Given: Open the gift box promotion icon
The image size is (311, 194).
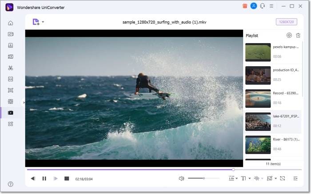Looking at the screenshot, I should [x=245, y=6].
